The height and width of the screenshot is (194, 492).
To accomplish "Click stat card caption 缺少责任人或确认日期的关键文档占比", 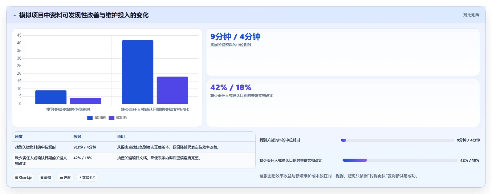I will click(x=242, y=96).
